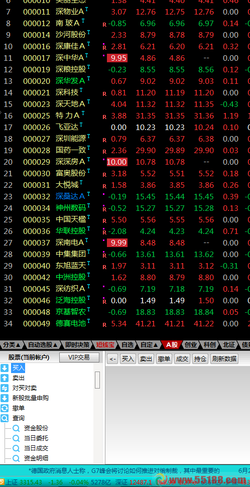
Task: Click the 卖出 sell arrow icon
Action: 5,378
